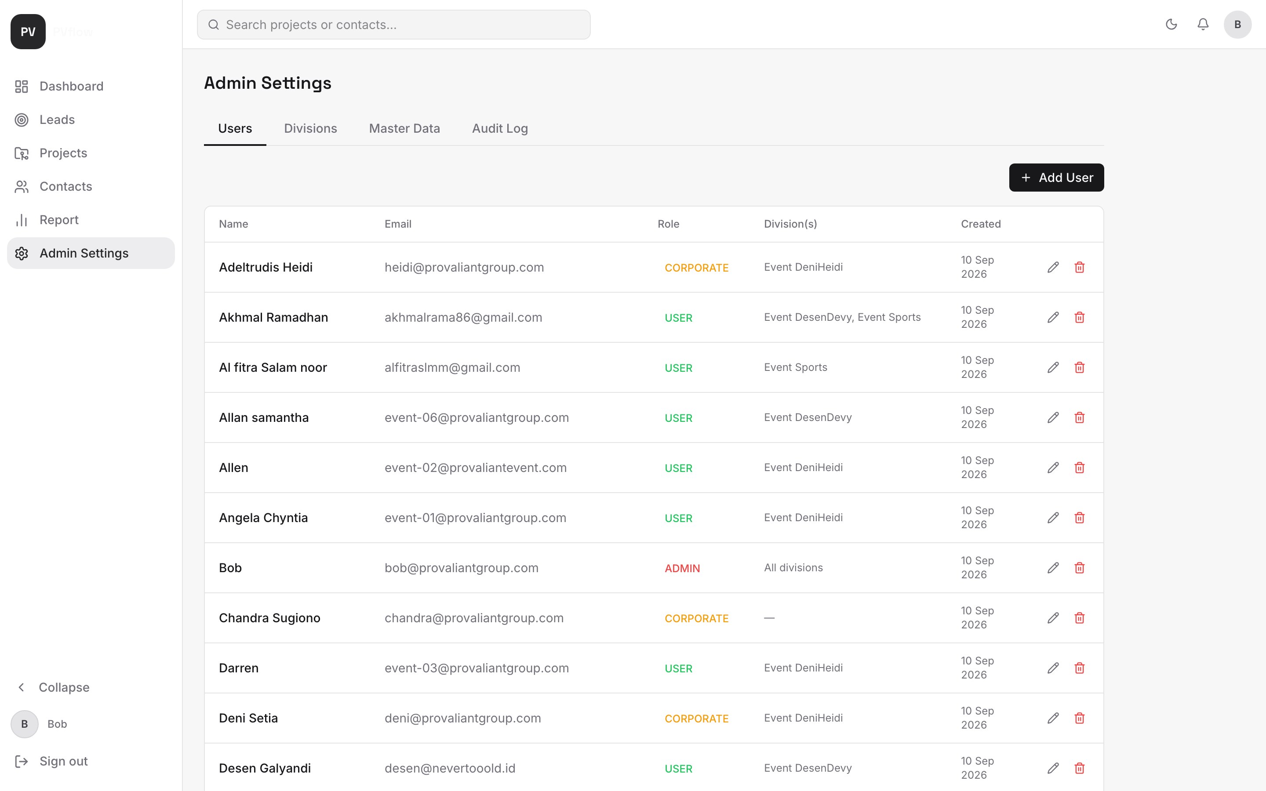1266x791 pixels.
Task: Click the Add User button
Action: (1056, 178)
